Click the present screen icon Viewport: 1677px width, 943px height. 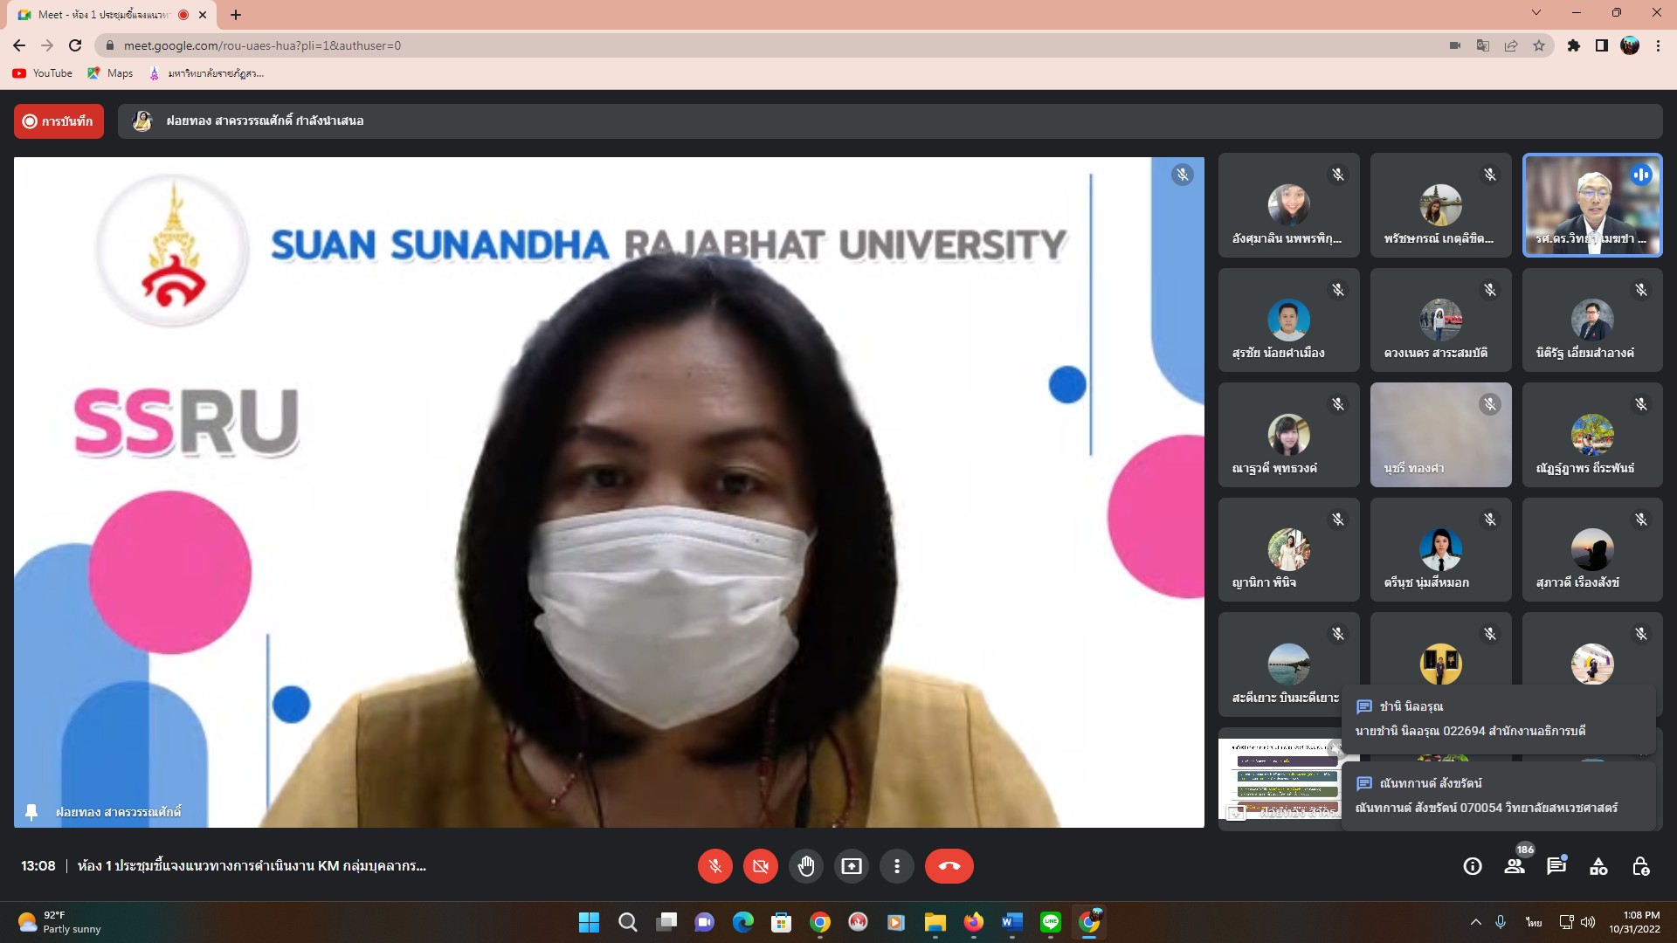point(851,866)
